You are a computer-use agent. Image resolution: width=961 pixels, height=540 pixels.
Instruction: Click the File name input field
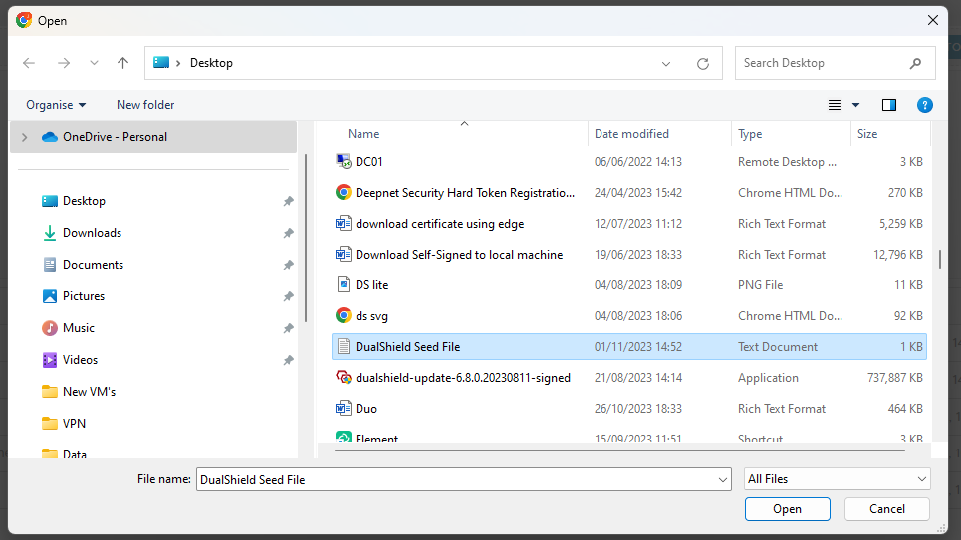[x=456, y=479]
